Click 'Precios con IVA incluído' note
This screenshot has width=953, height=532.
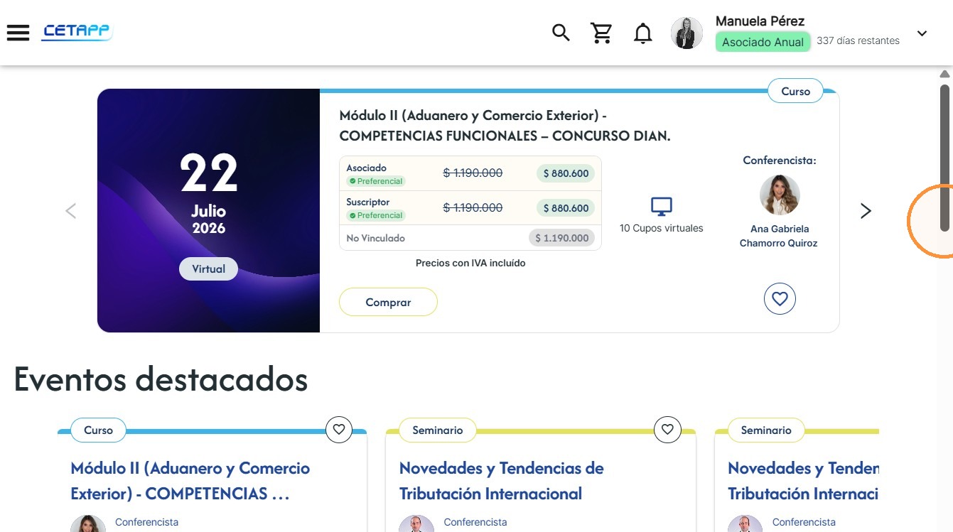point(470,263)
